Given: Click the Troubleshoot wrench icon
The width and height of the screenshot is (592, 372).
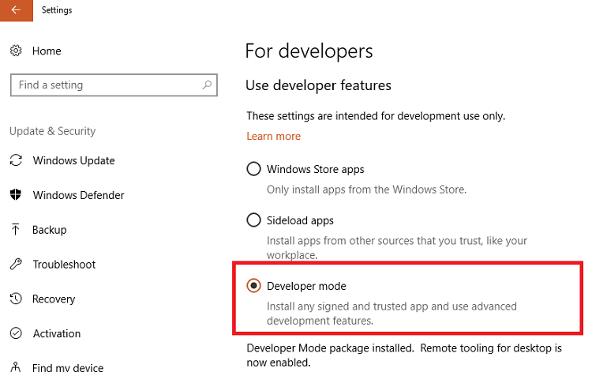Looking at the screenshot, I should (x=16, y=265).
